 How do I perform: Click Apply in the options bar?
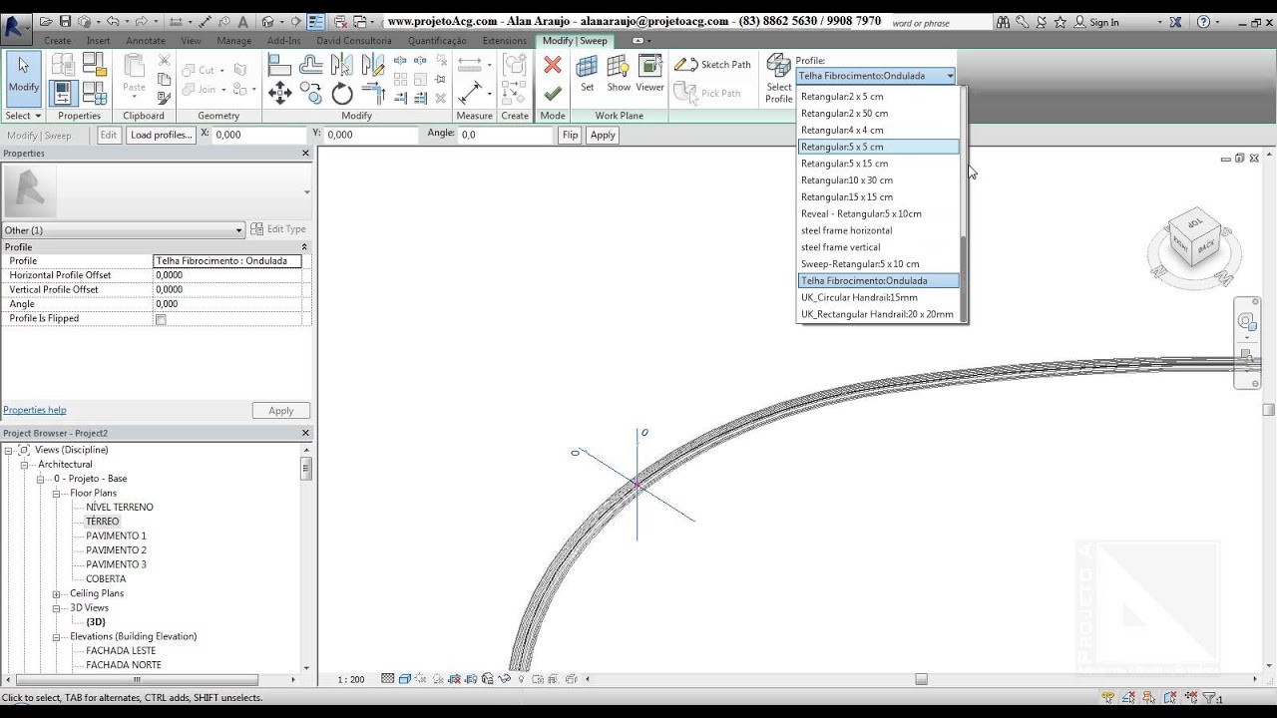[x=603, y=135]
